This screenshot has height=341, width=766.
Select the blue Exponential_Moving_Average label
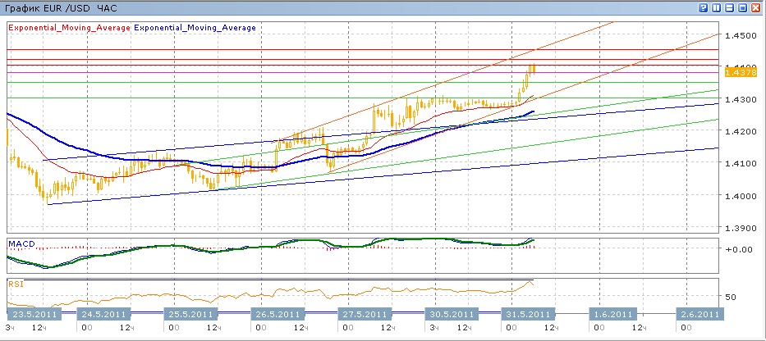tap(195, 28)
